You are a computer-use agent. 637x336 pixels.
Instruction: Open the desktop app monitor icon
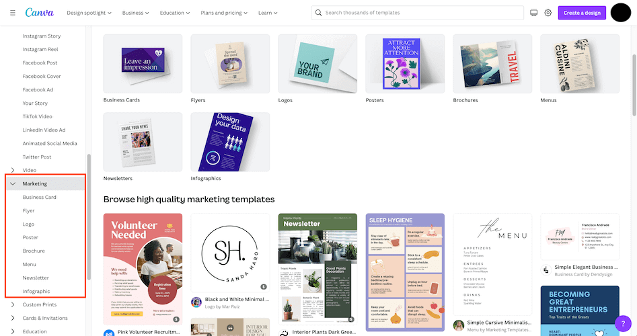click(x=534, y=13)
